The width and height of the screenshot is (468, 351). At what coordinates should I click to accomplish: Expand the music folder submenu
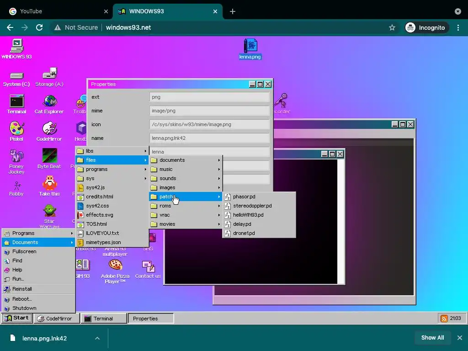tap(186, 169)
